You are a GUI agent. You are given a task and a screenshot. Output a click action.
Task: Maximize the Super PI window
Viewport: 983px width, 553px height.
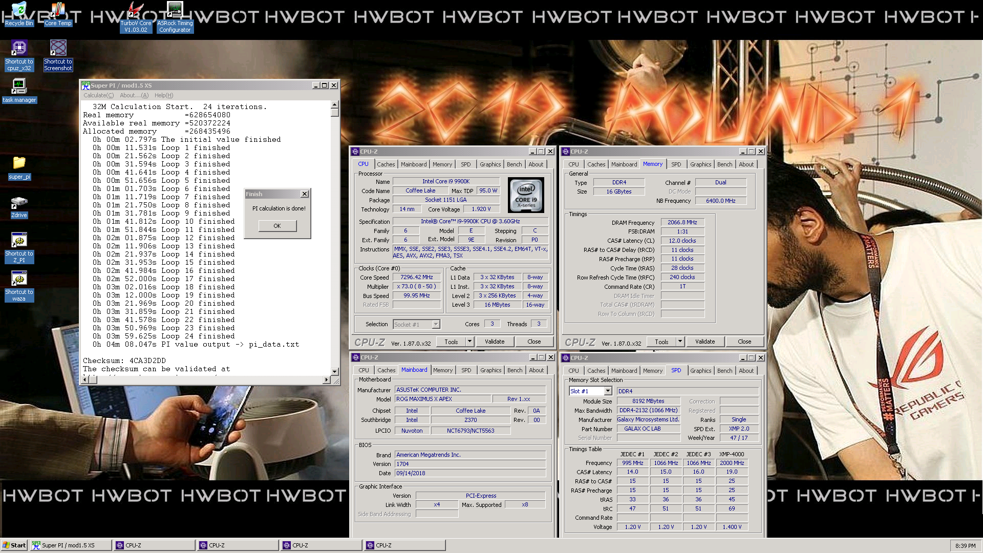325,86
